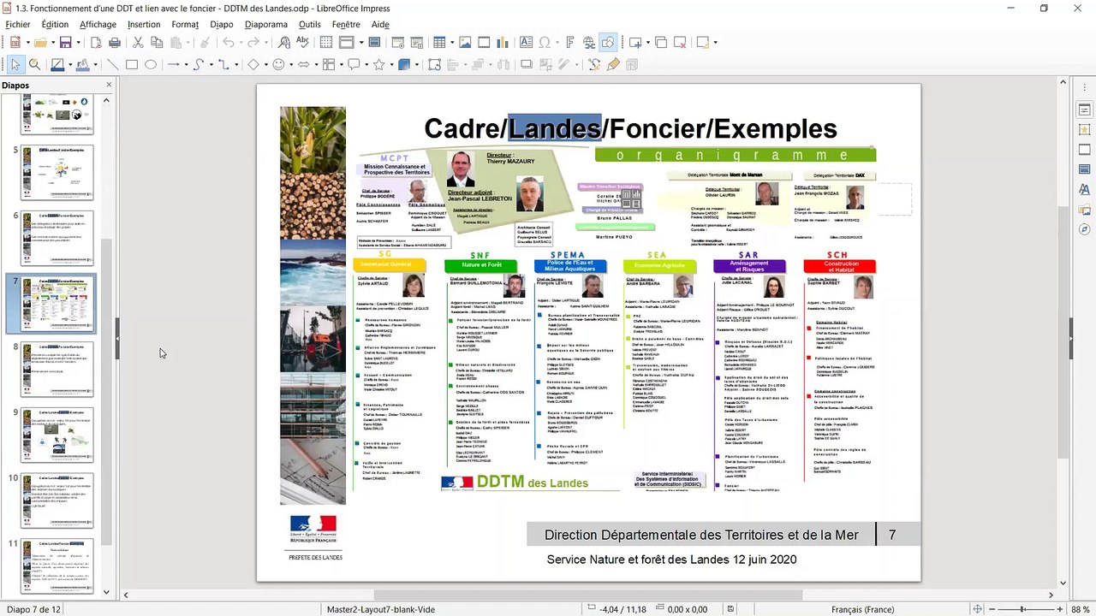Screen dimensions: 1096x616
Task: Click the 88 % zoom level
Action: click(x=1080, y=609)
